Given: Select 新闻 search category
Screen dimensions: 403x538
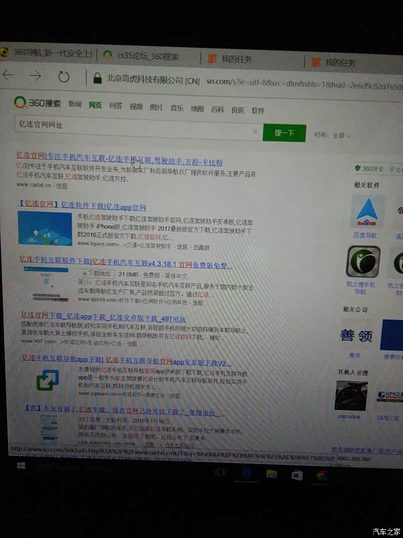Looking at the screenshot, I should tap(75, 104).
